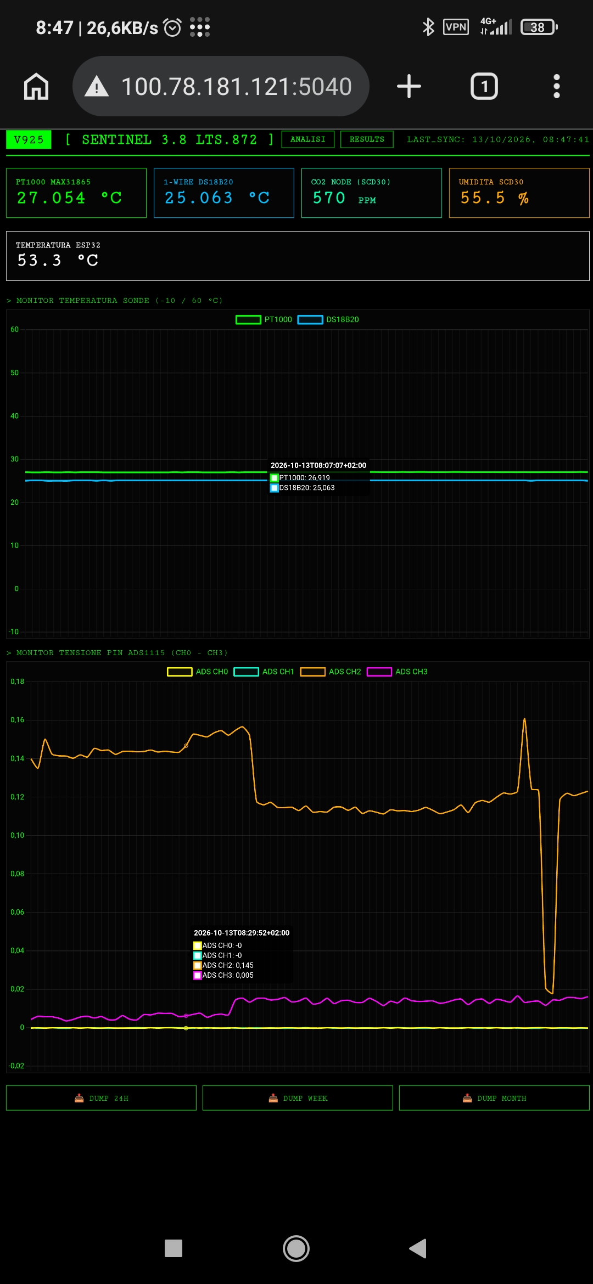The width and height of the screenshot is (593, 1284).
Task: Click the ADS CH3: 0,005 tooltip entry
Action: coord(223,975)
